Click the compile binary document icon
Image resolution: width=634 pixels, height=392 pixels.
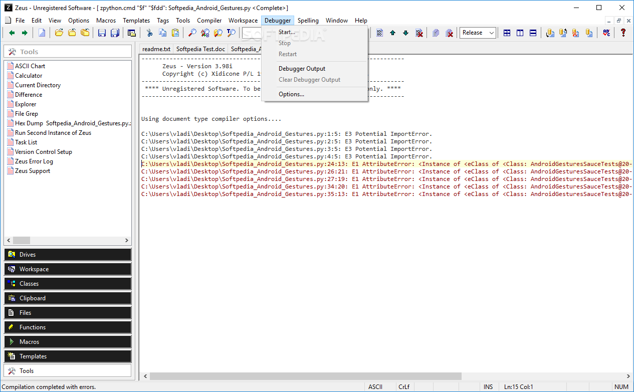pyautogui.click(x=379, y=33)
